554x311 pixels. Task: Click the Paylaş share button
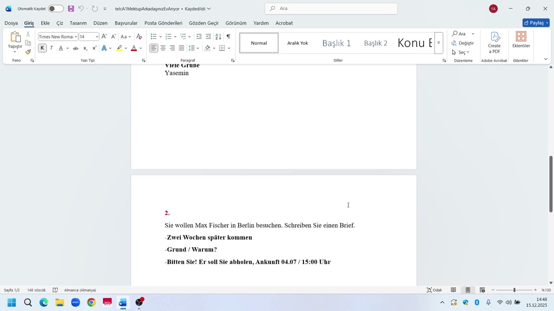tap(536, 23)
